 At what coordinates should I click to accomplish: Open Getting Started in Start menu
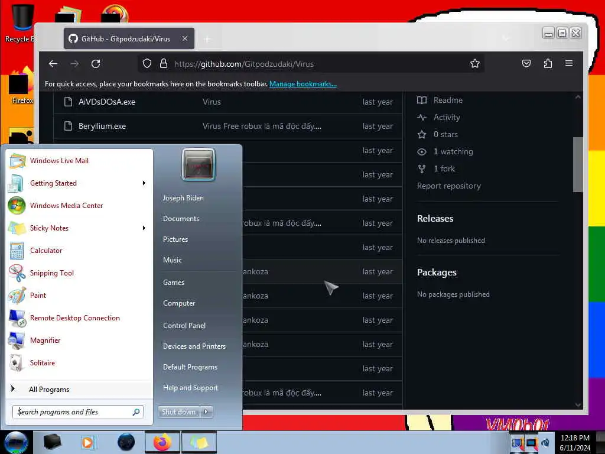pos(80,183)
